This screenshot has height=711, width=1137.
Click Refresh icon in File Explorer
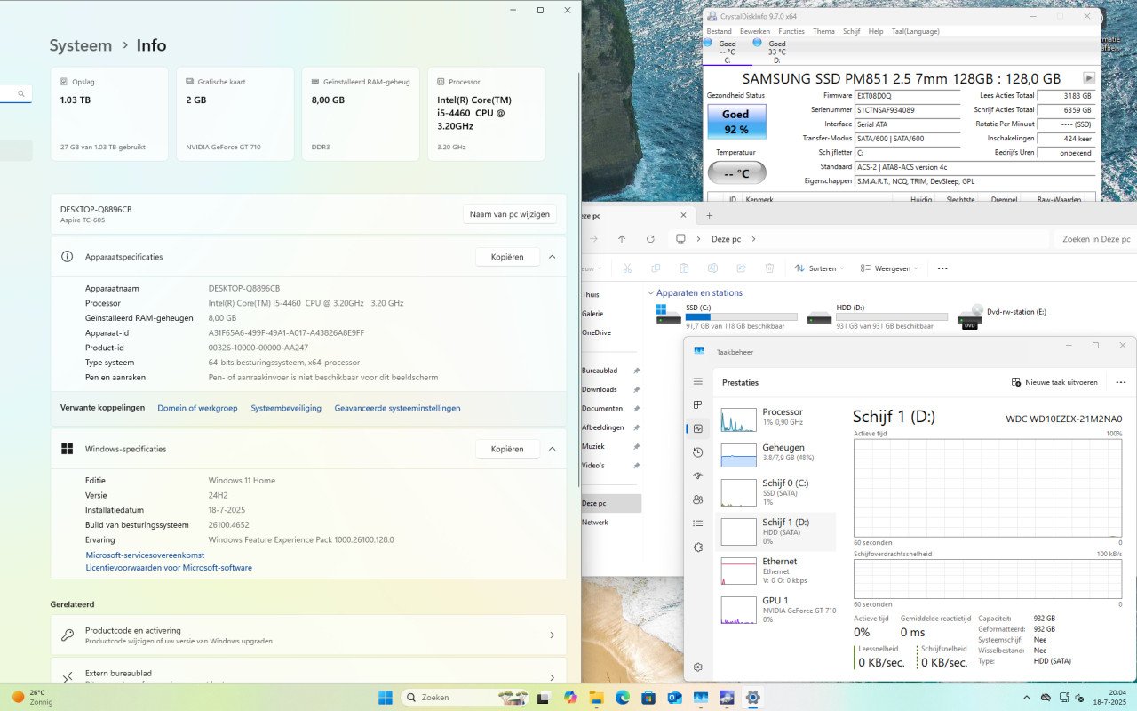pos(650,239)
